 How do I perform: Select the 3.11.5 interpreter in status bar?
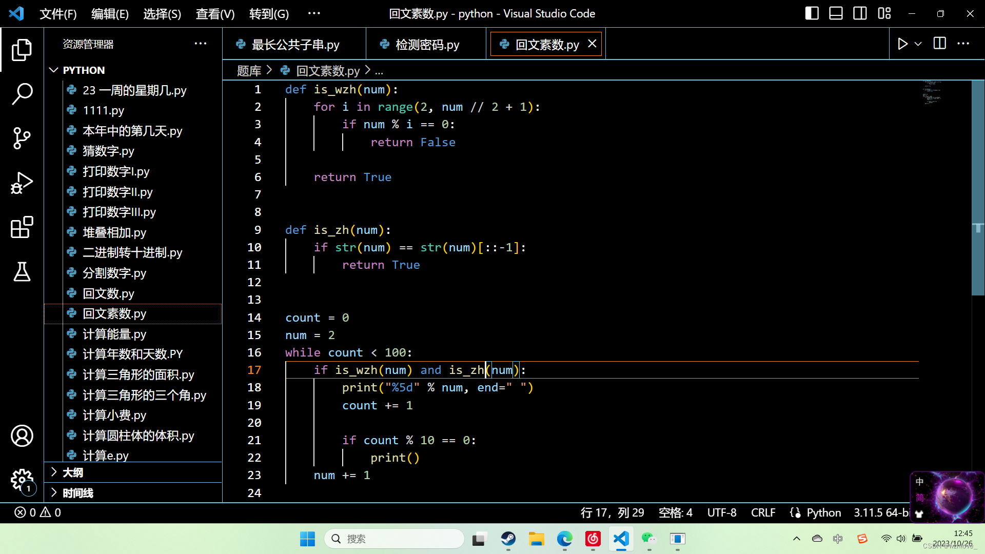pos(881,512)
